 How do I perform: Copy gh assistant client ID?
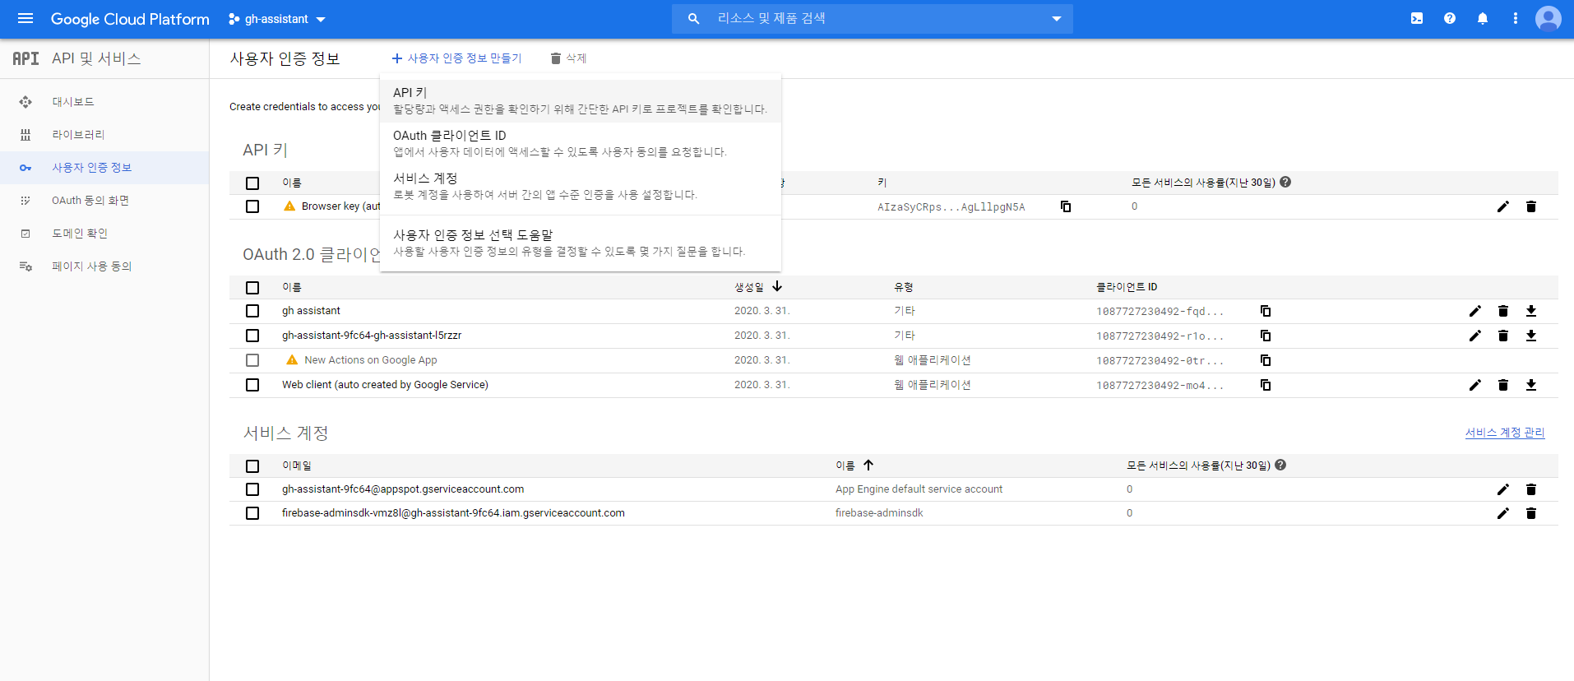tap(1266, 311)
